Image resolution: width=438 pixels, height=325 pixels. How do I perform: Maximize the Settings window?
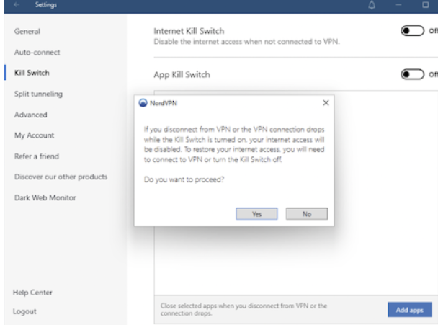[x=425, y=5]
